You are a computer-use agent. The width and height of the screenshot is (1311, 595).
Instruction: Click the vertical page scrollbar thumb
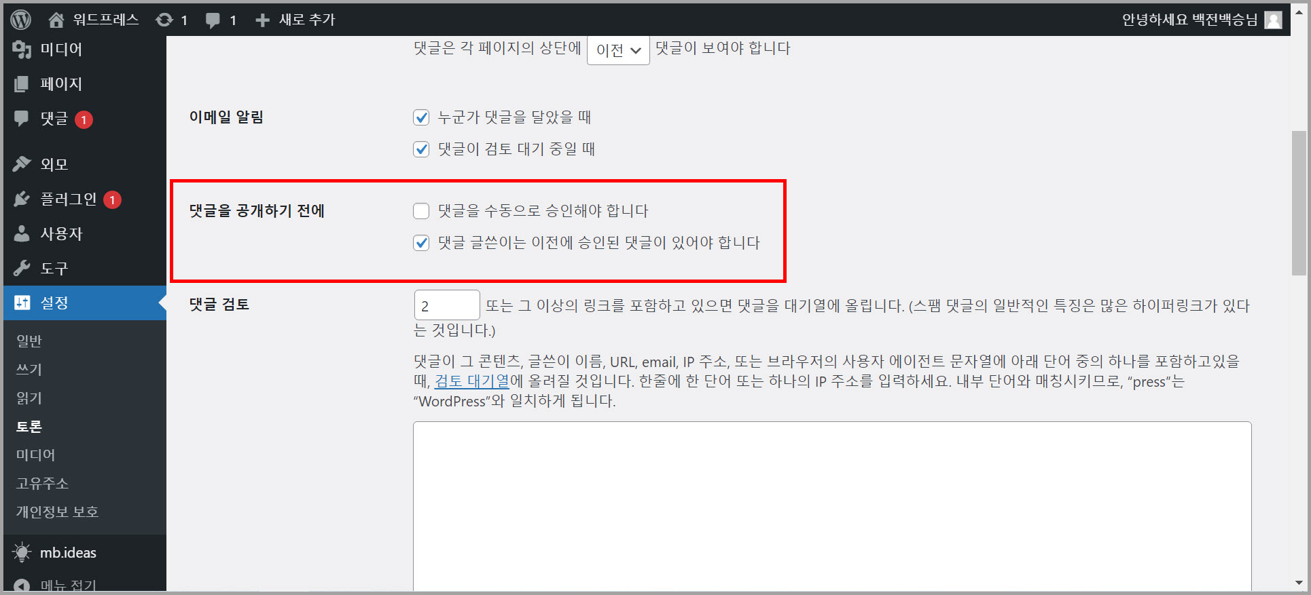tap(1299, 204)
